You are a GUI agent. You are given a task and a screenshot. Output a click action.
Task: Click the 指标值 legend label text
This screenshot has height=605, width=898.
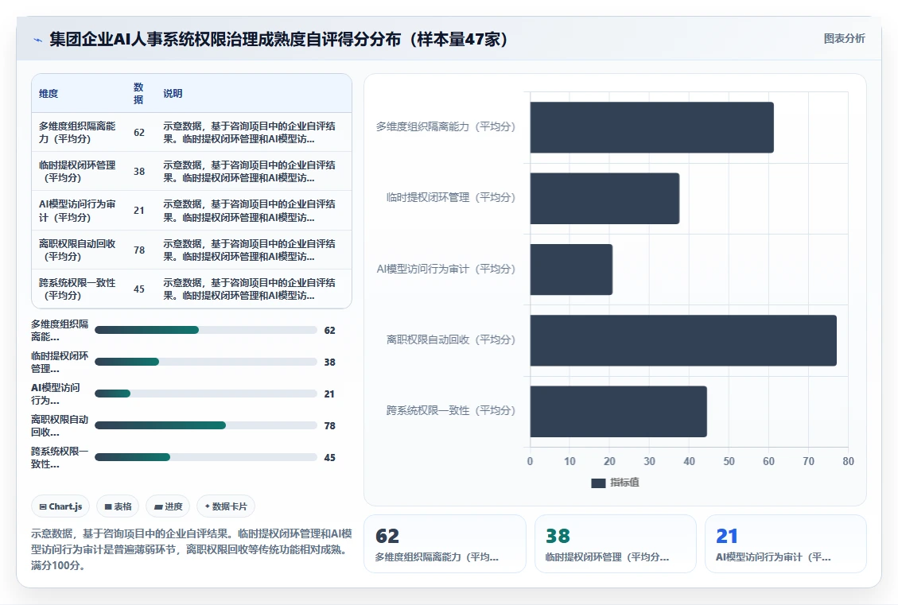pos(624,483)
